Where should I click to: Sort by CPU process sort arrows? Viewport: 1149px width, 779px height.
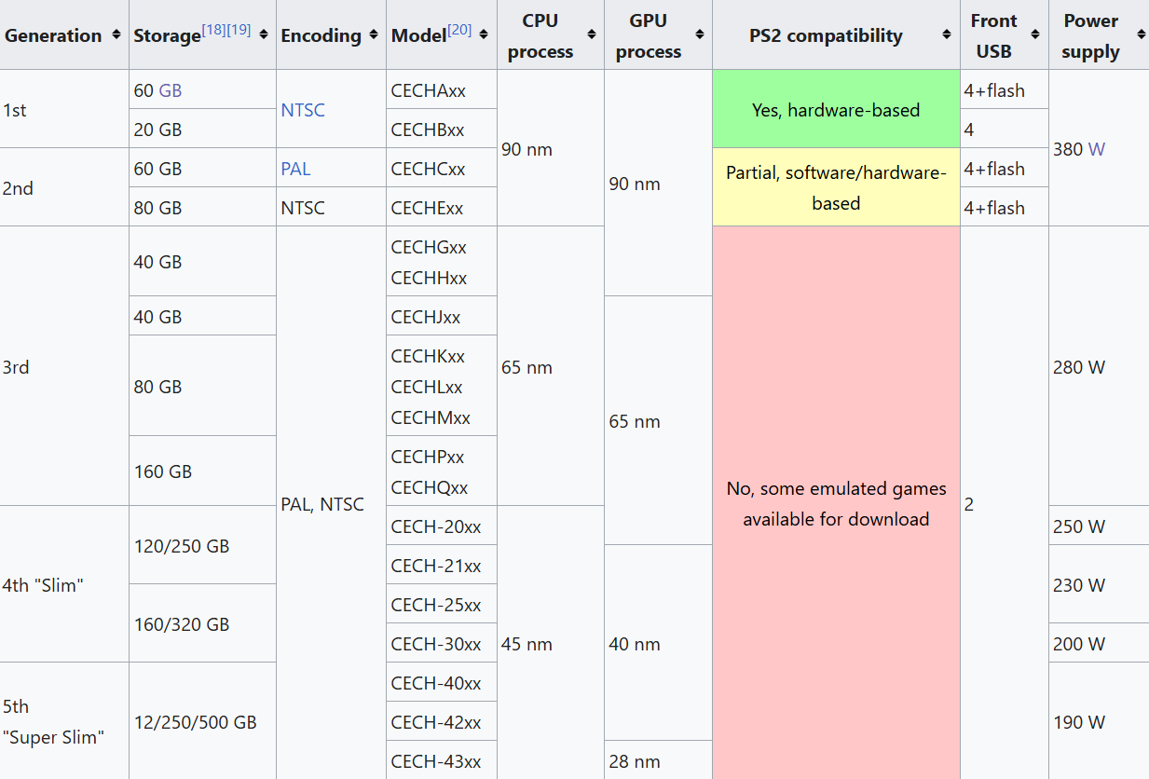[591, 34]
